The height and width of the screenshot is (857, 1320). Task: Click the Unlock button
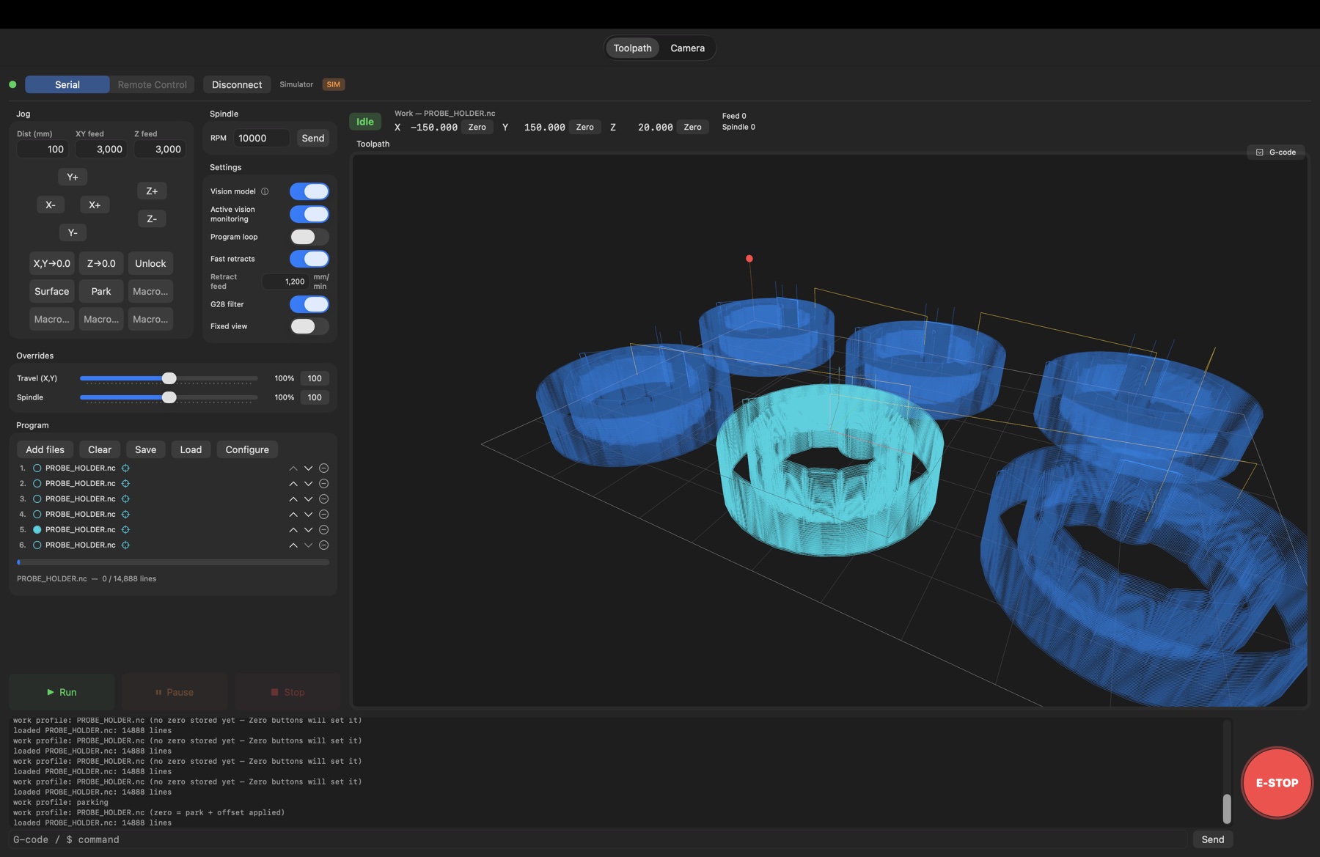point(150,263)
